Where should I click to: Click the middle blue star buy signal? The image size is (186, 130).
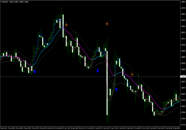(x=98, y=71)
